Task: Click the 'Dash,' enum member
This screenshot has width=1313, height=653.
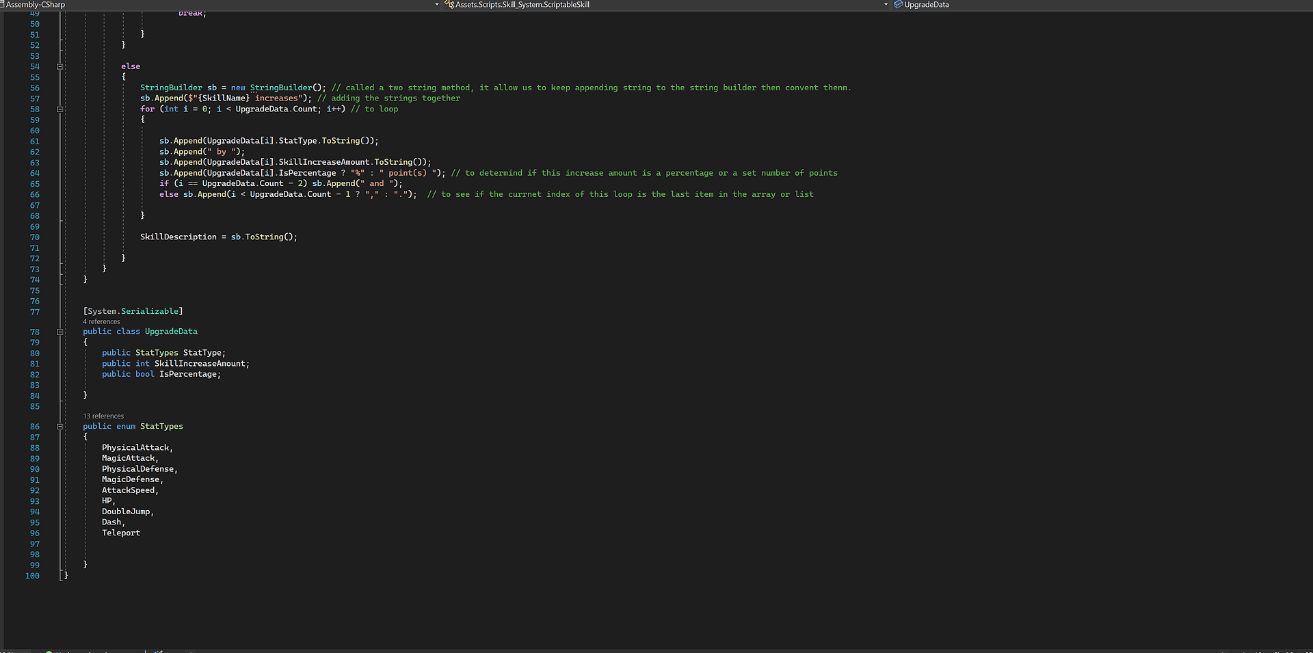Action: (114, 522)
